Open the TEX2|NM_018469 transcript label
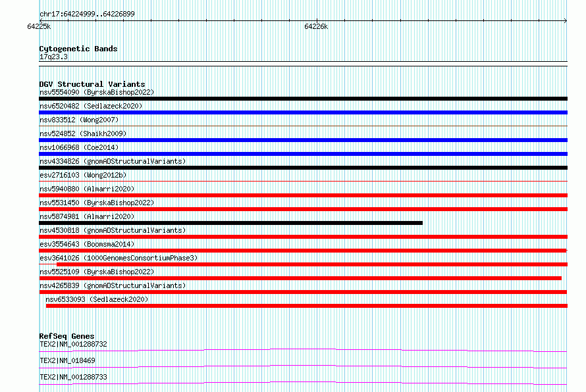This screenshot has height=392, width=586. click(x=67, y=360)
